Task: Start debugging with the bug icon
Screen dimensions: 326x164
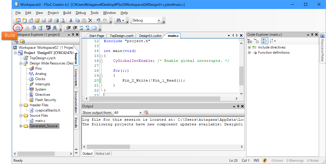Action: click(54, 28)
